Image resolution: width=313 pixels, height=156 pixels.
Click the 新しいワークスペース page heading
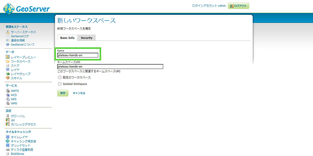[x=86, y=21]
